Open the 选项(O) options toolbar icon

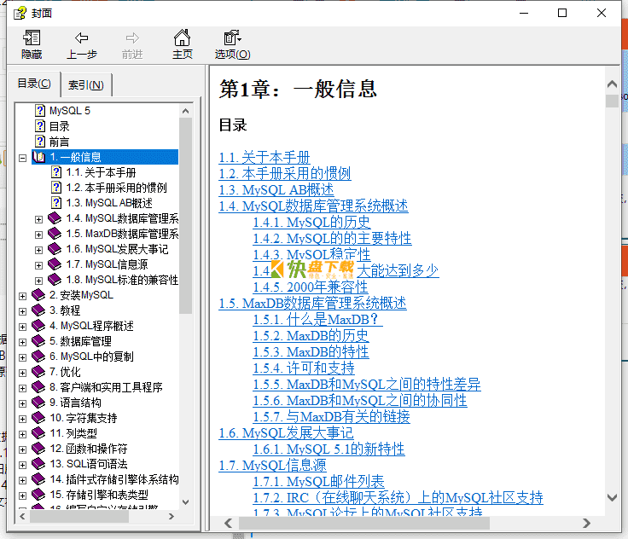click(x=232, y=38)
